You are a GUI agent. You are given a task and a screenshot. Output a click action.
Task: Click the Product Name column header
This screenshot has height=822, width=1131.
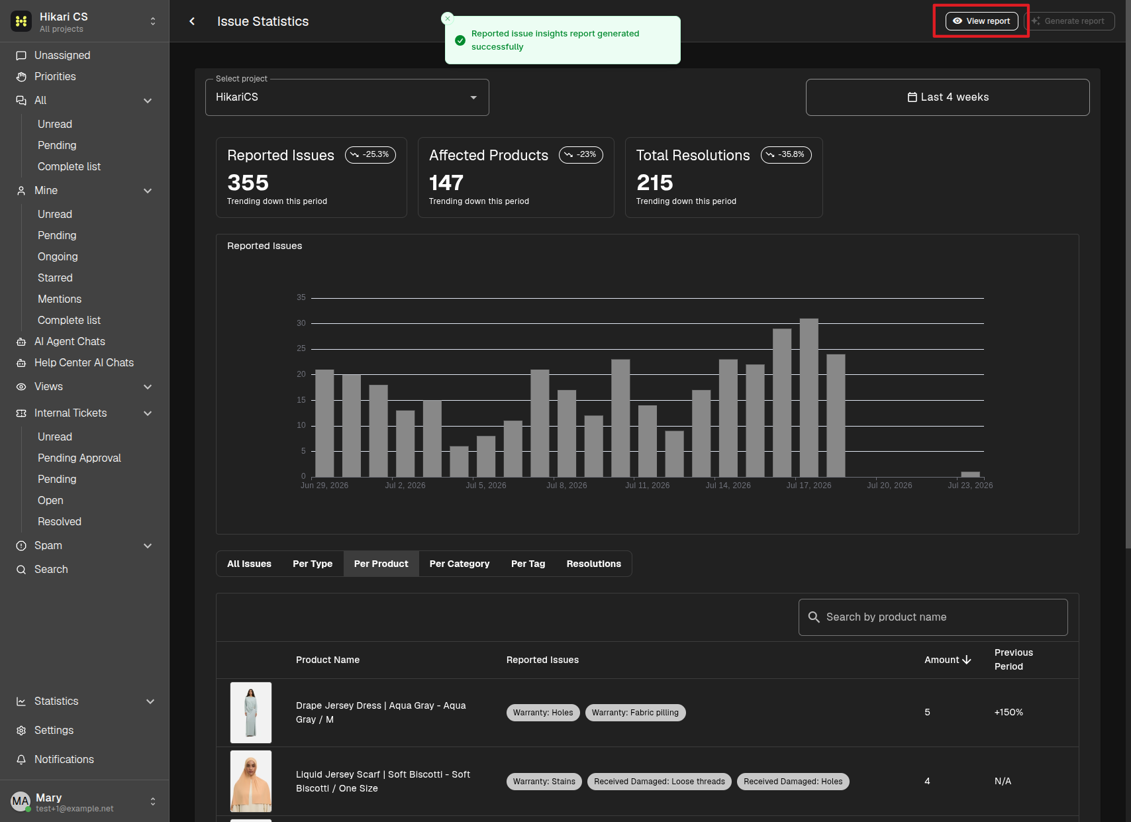click(x=328, y=660)
